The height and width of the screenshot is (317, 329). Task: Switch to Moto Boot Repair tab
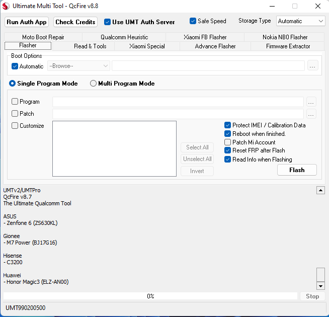(43, 37)
